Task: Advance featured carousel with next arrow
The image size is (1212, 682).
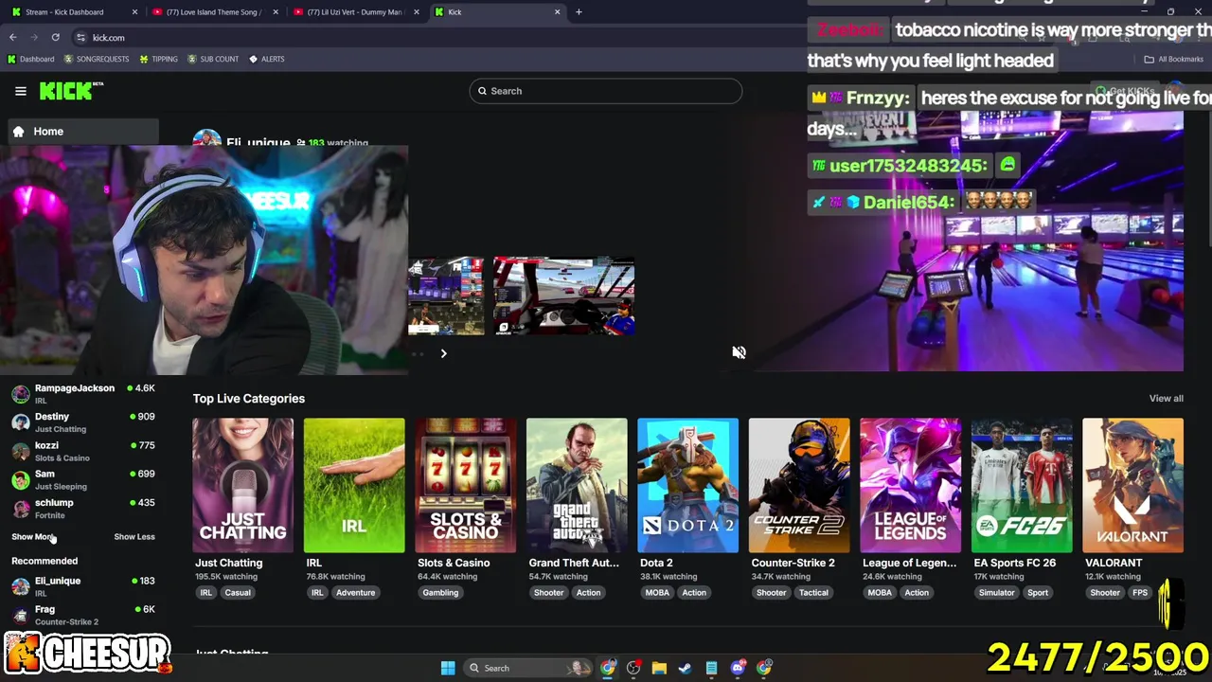Action: click(443, 353)
